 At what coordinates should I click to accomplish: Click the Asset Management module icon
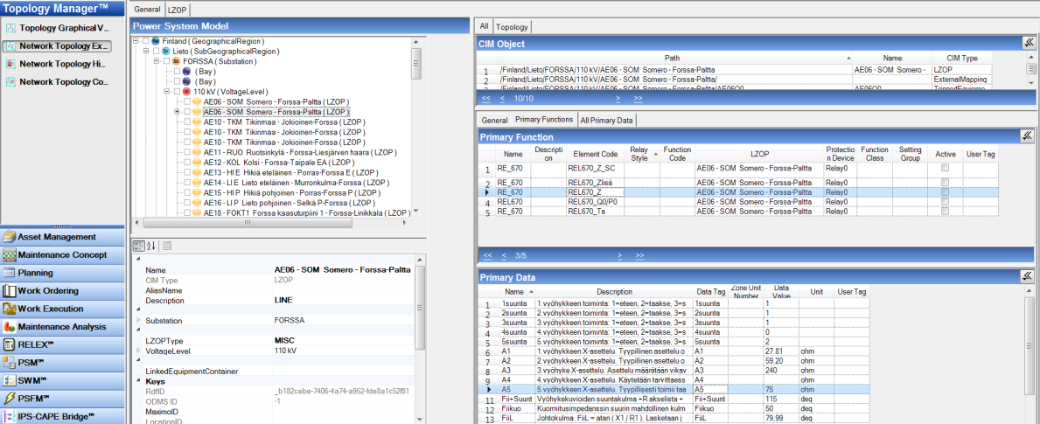(x=10, y=237)
